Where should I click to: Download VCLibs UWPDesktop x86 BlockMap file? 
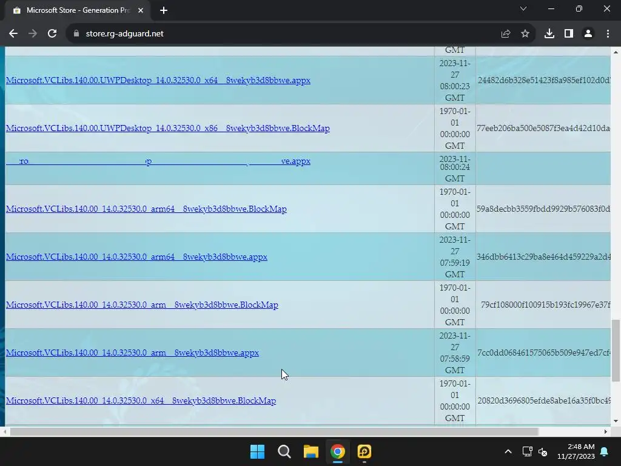167,129
